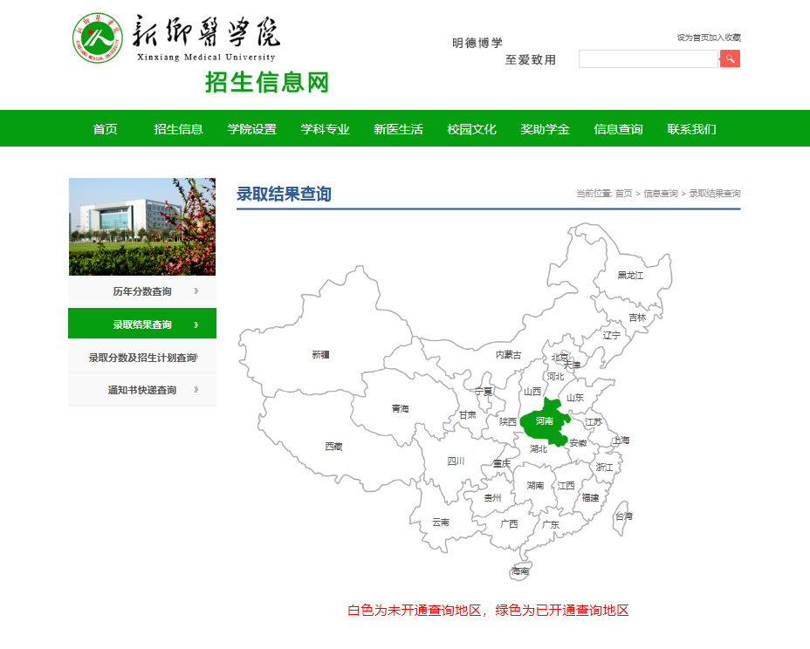Click 安徽 province on the map
The image size is (810, 649).
click(578, 443)
